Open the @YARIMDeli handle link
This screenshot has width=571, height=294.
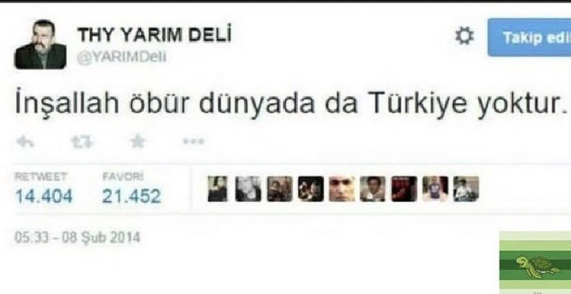pos(122,57)
